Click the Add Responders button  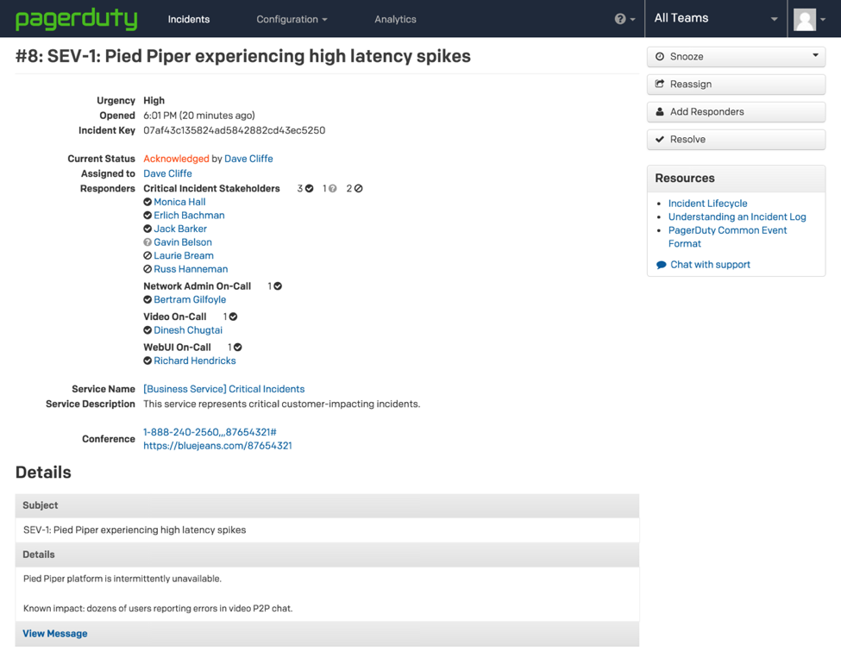point(736,112)
